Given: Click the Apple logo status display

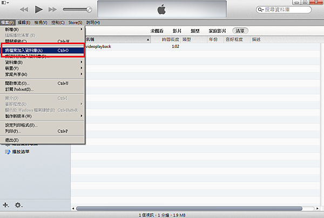Looking at the screenshot, I should 162,9.
